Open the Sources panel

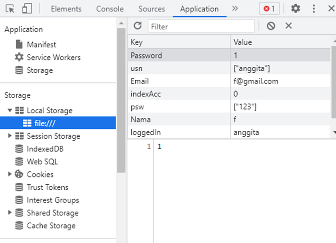[151, 9]
